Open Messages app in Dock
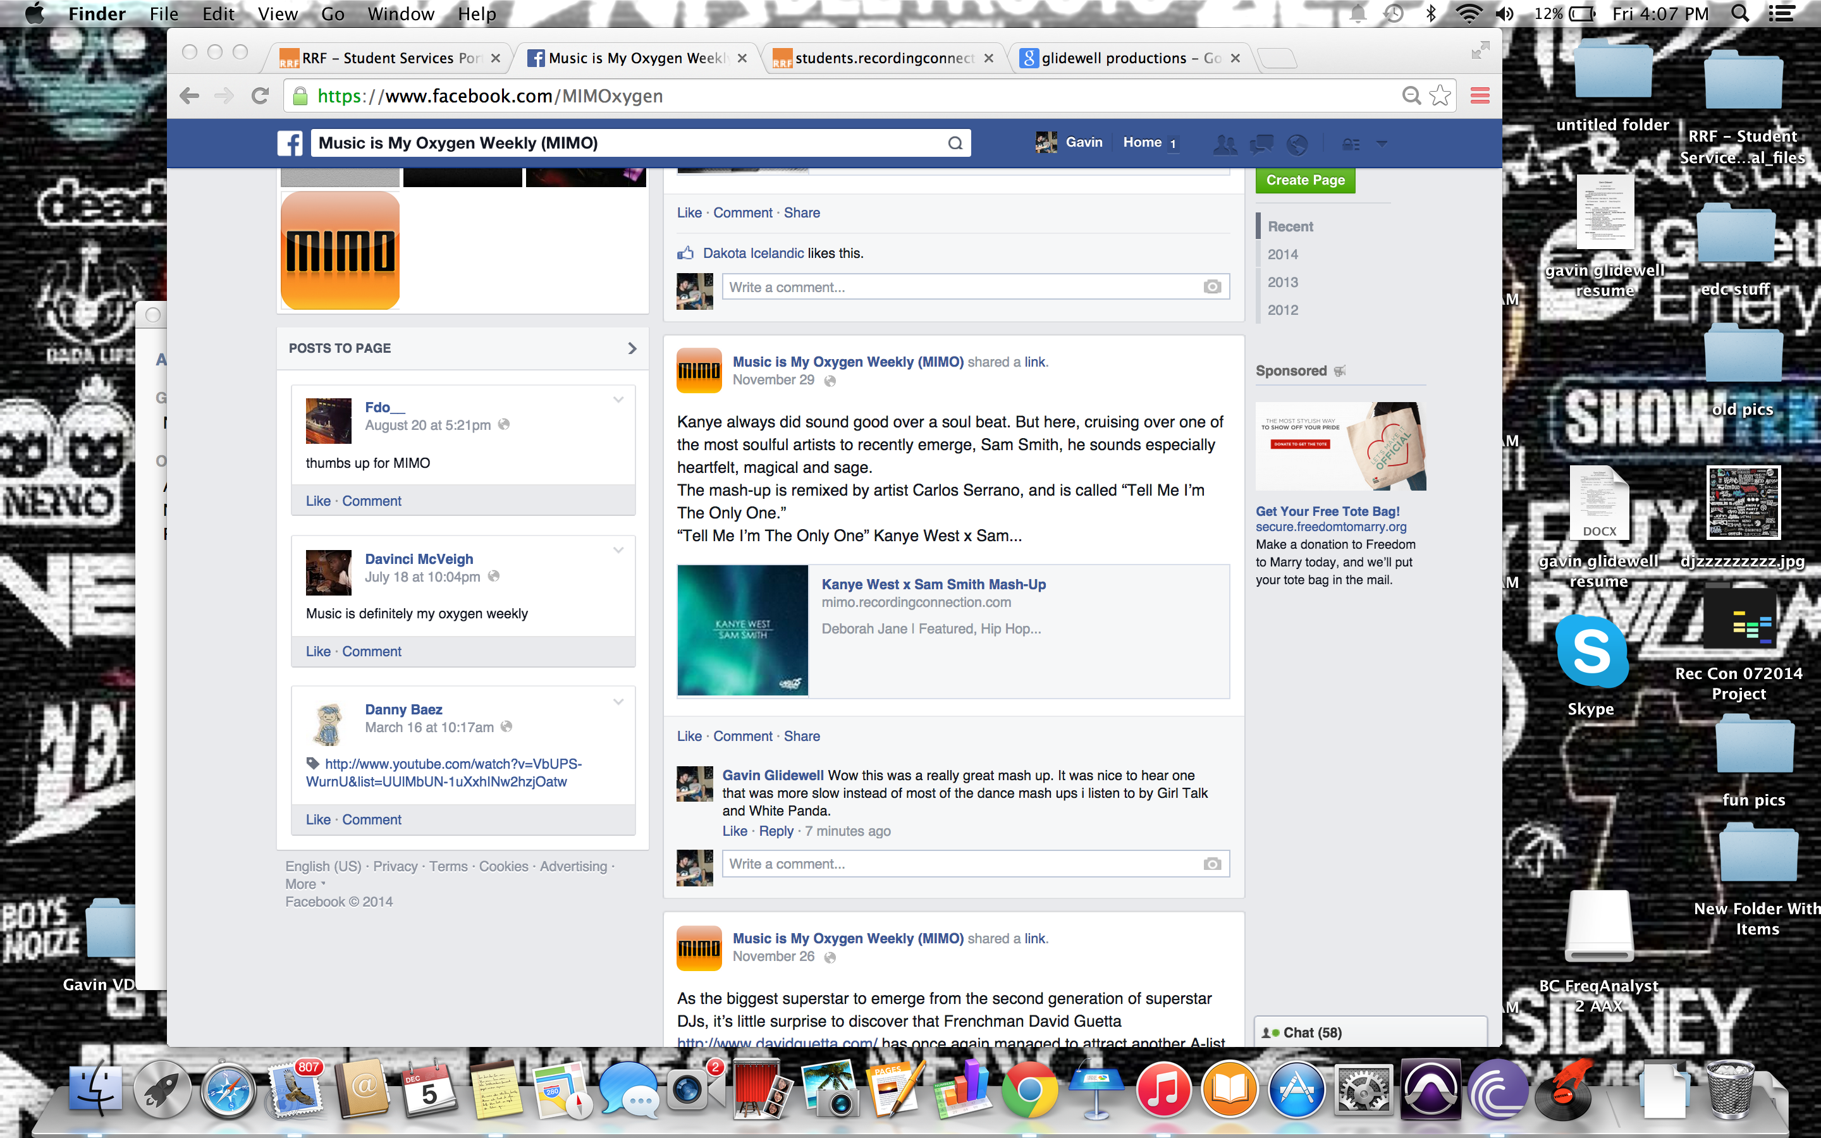 [629, 1091]
